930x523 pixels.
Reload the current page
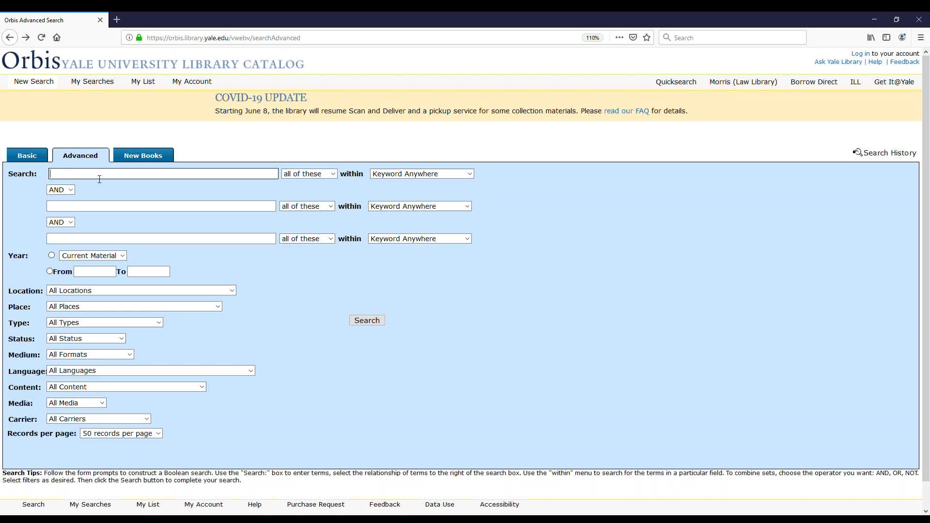(x=41, y=37)
